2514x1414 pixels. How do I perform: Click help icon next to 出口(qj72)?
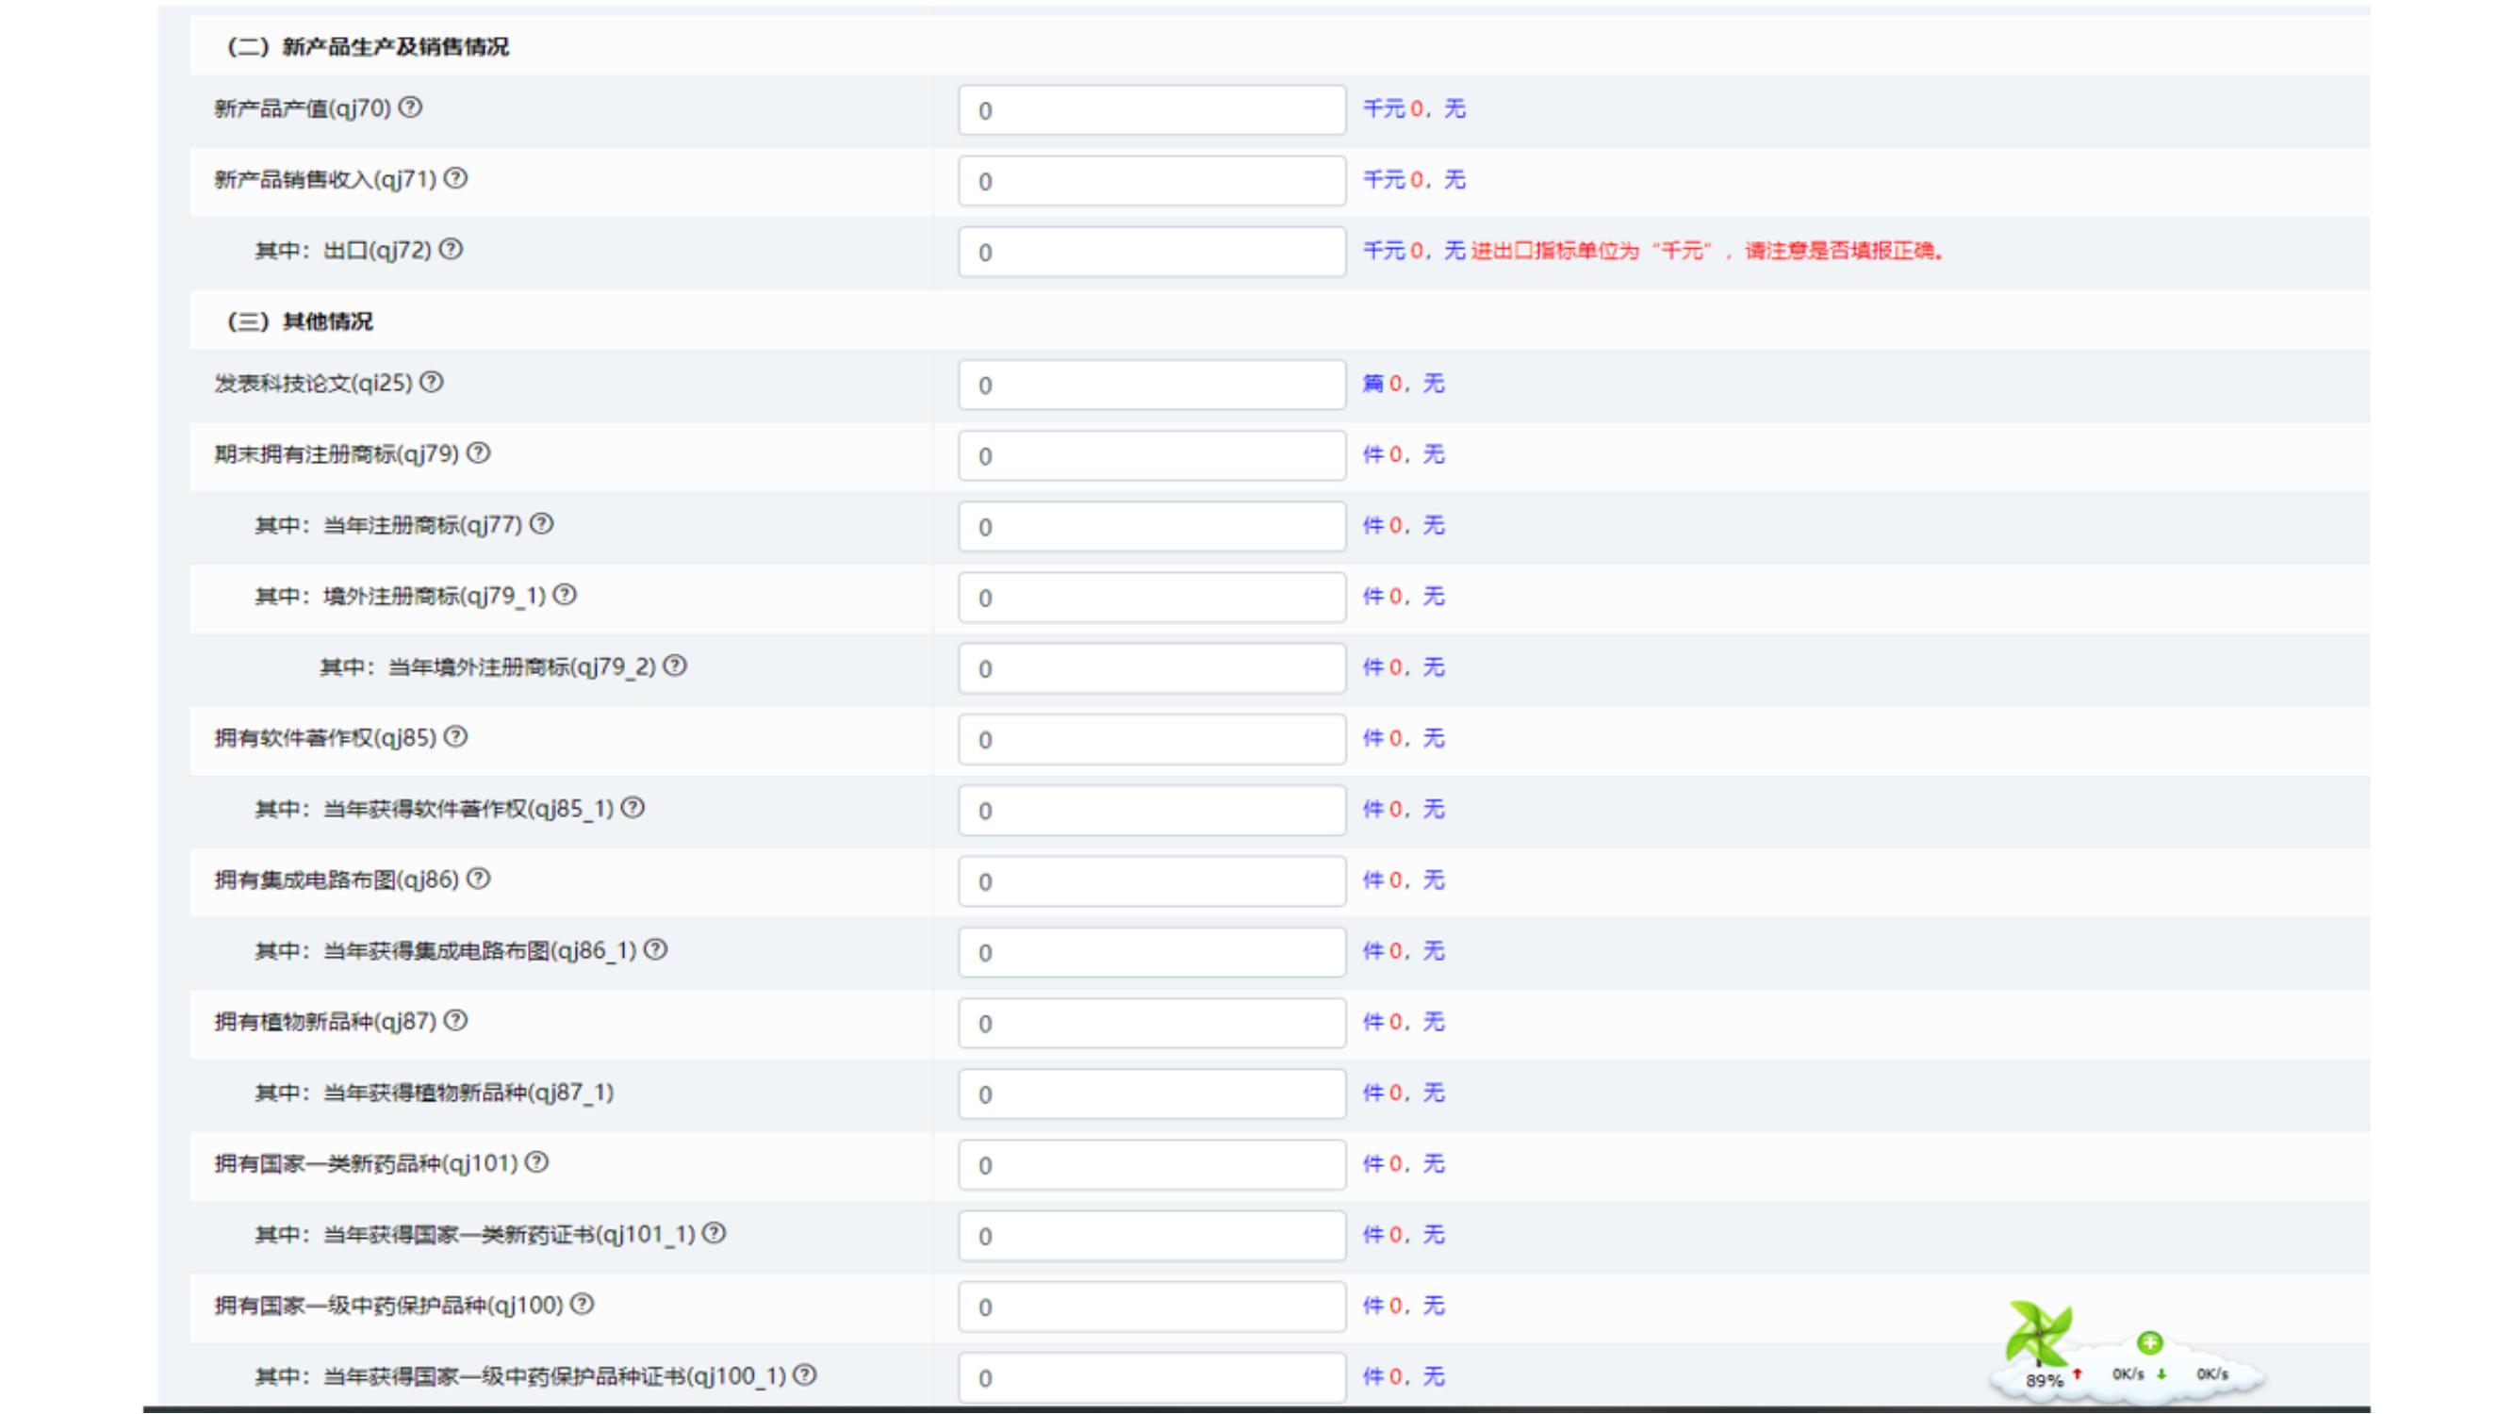[x=451, y=250]
